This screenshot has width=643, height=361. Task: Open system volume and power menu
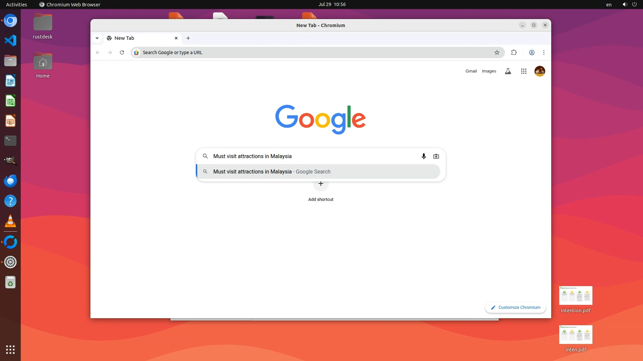(x=629, y=4)
